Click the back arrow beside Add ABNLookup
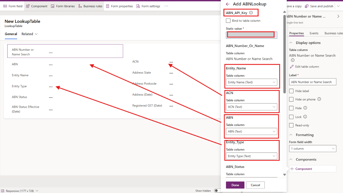The image size is (343, 193). coord(228,4)
